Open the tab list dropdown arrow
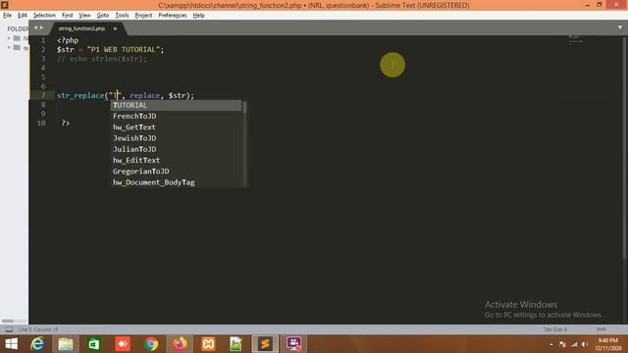Screen dimensions: 628x353 tap(620, 27)
